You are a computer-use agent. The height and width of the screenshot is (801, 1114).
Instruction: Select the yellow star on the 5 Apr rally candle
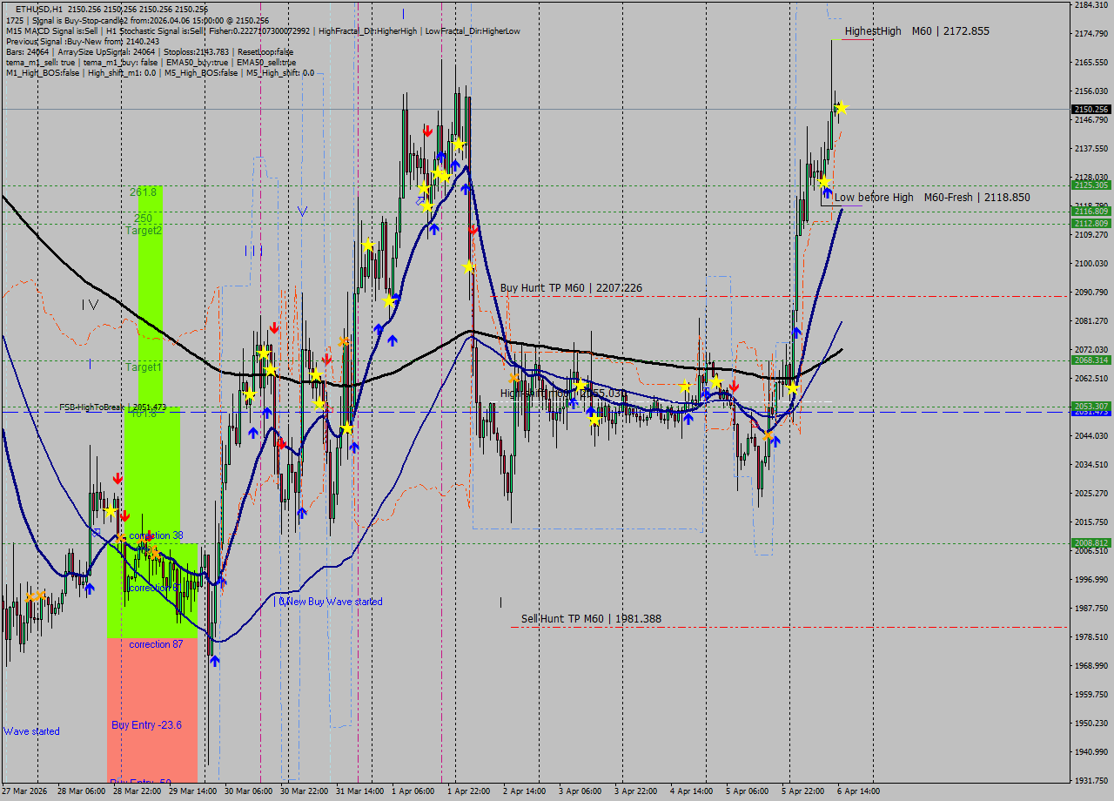coord(824,184)
